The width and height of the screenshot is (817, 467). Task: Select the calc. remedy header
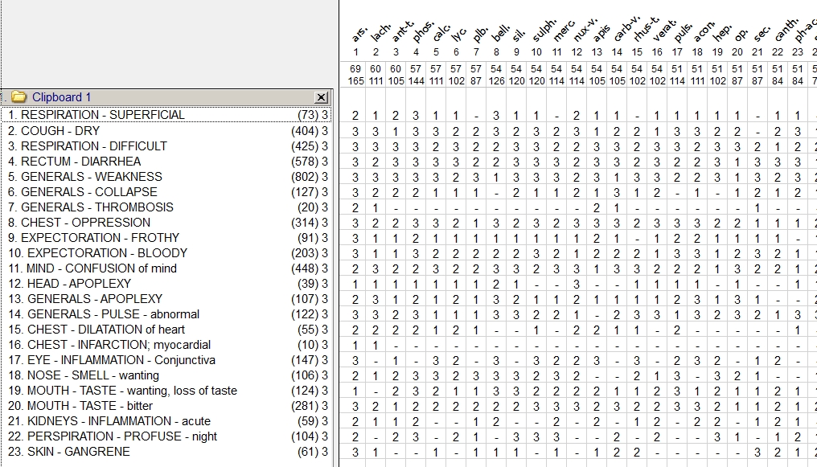(441, 33)
